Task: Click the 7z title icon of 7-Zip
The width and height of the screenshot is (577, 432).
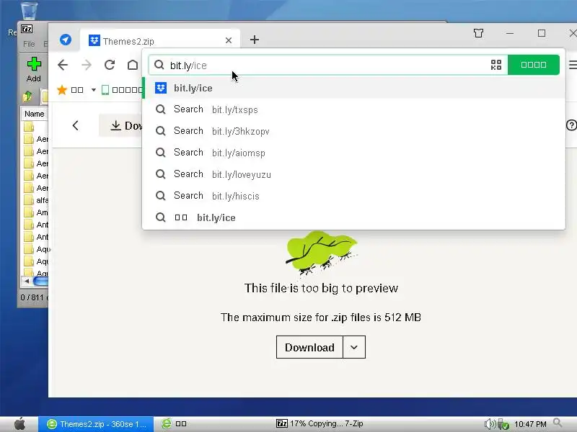Action: pos(27,29)
